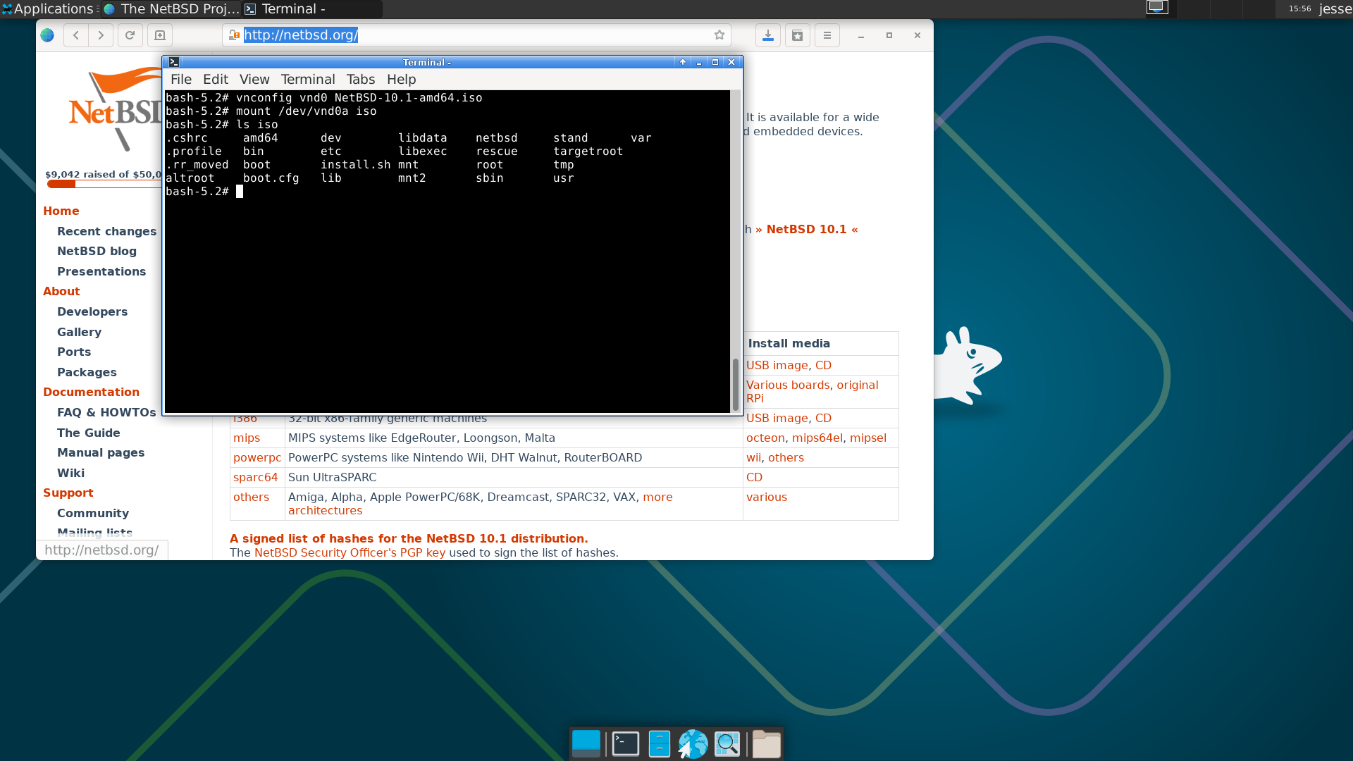Image resolution: width=1353 pixels, height=761 pixels.
Task: Open the sparc64 port link
Action: pyautogui.click(x=256, y=477)
